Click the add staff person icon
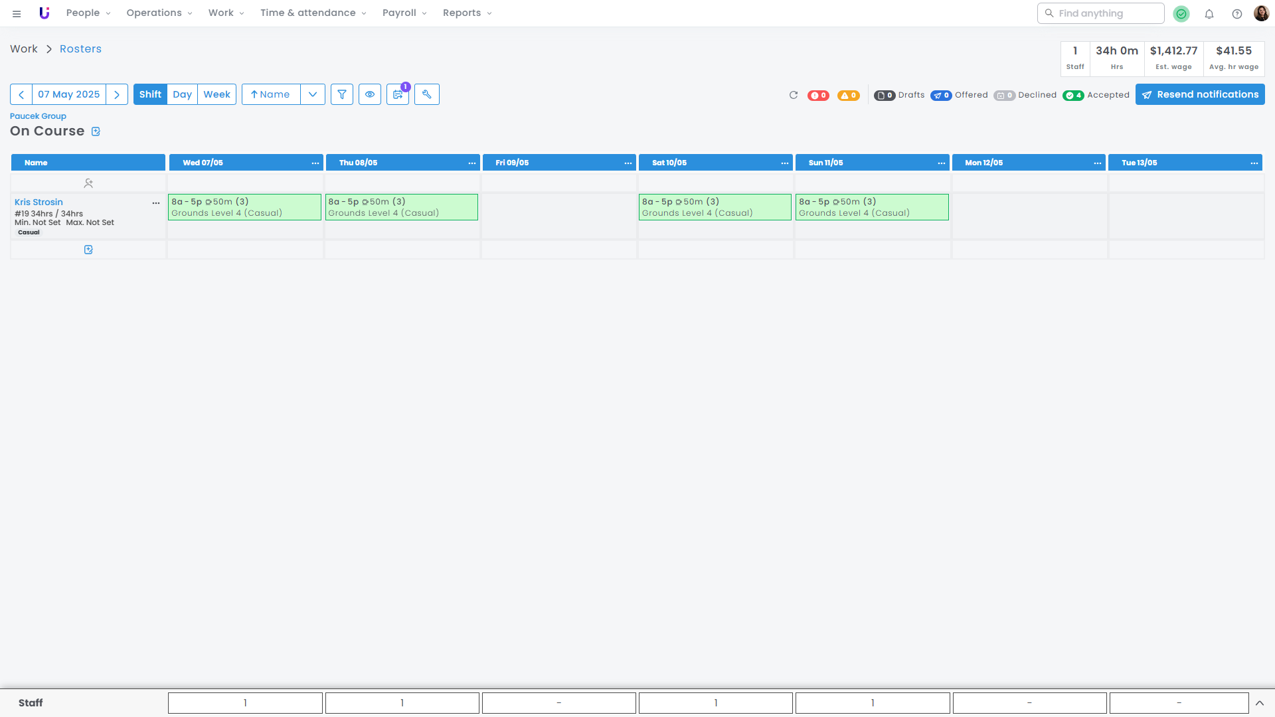The width and height of the screenshot is (1275, 717). [x=88, y=183]
